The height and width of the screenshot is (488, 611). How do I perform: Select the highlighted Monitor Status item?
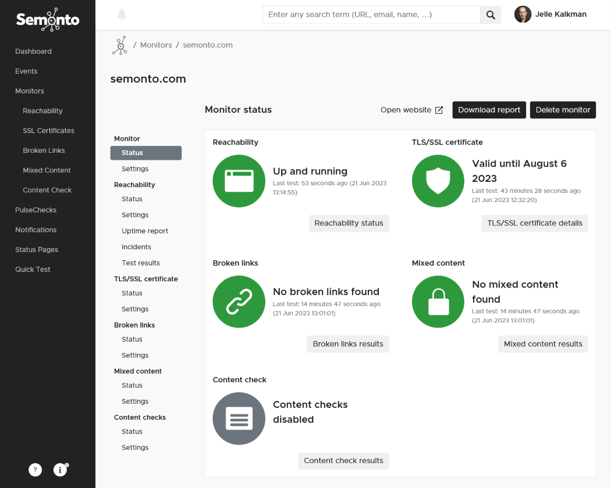tap(145, 153)
